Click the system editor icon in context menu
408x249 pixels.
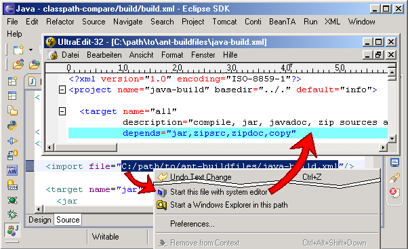161,192
